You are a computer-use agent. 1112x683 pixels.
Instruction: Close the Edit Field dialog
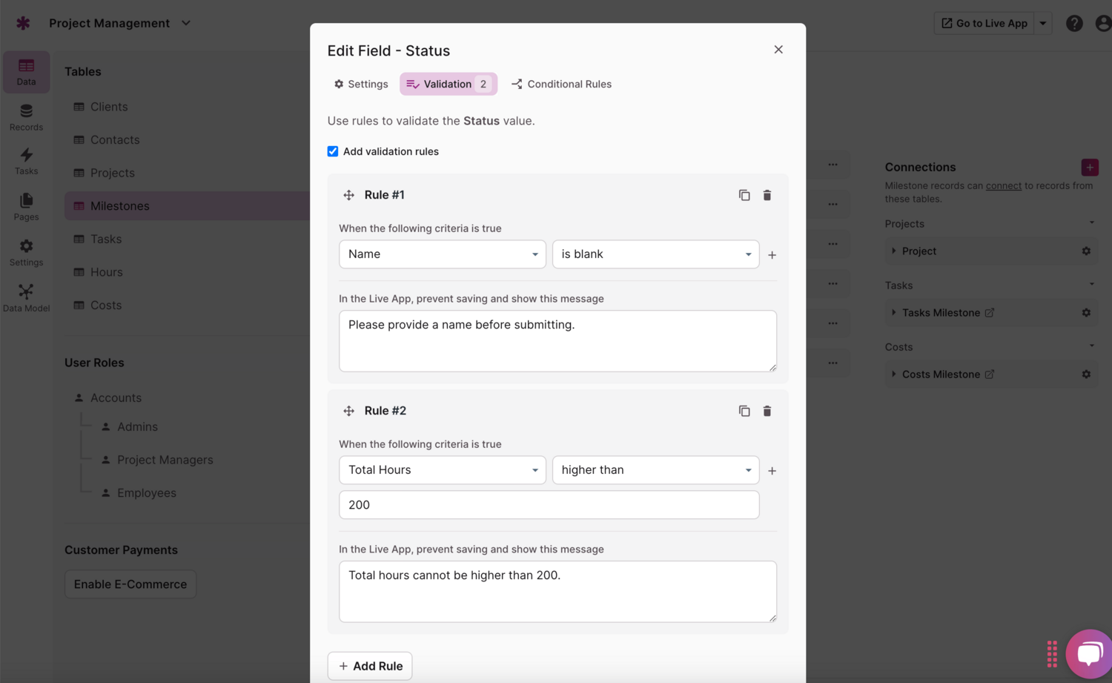778,50
